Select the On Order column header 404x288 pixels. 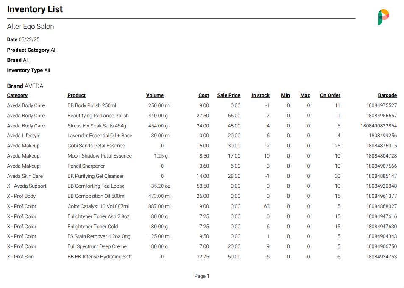pos(330,95)
